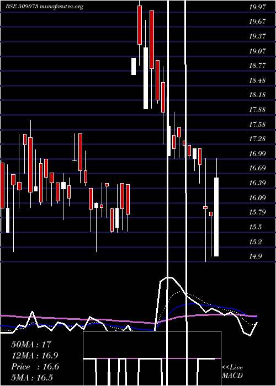
Task: Select the 17.28 price axis label
Action: [257, 139]
